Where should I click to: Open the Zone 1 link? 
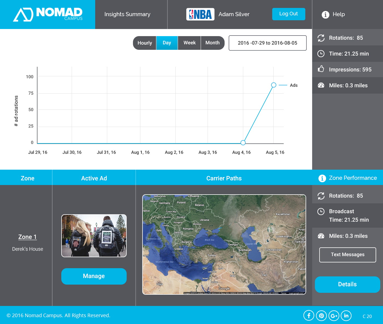[27, 237]
